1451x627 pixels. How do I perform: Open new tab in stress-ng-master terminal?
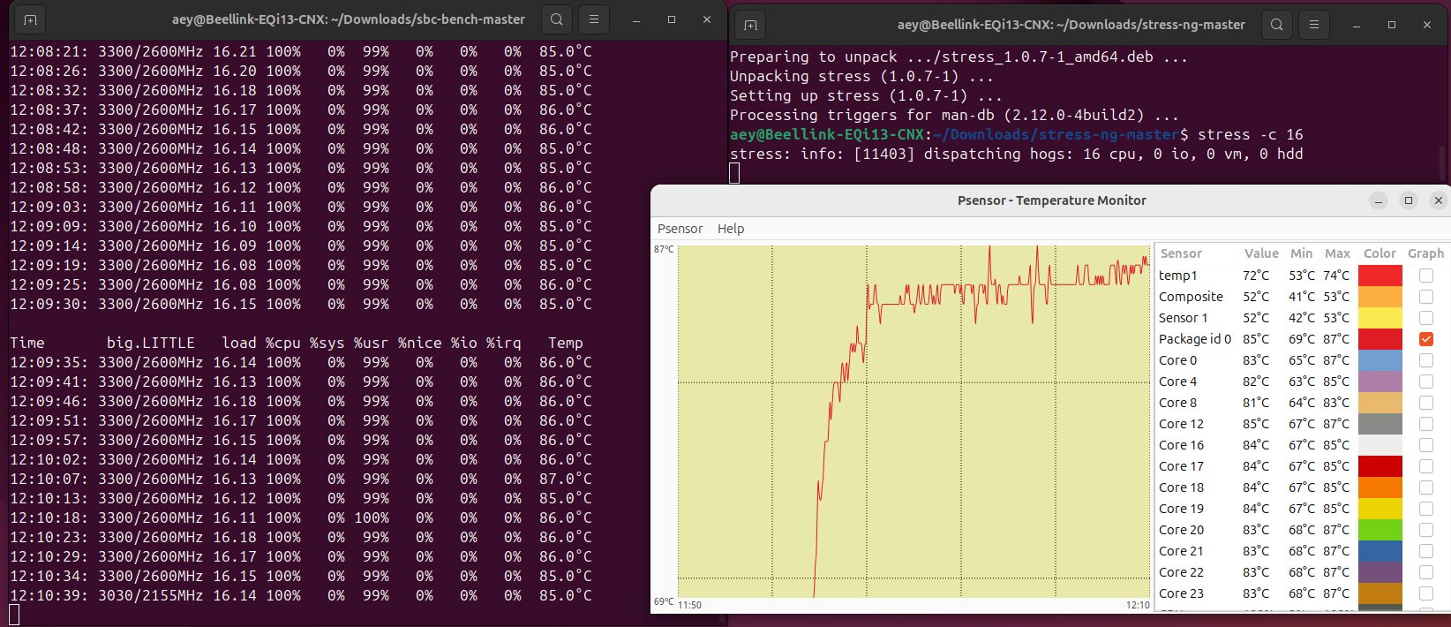pos(750,25)
